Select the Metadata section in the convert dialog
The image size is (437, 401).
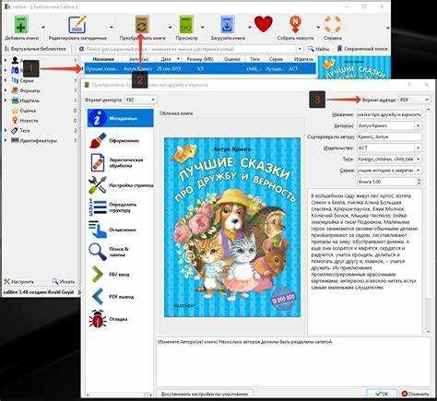[x=120, y=118]
